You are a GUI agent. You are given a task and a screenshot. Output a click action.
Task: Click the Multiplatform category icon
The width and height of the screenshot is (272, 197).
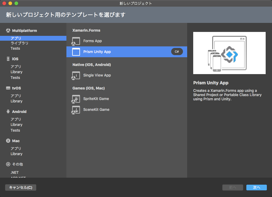coord(8,30)
